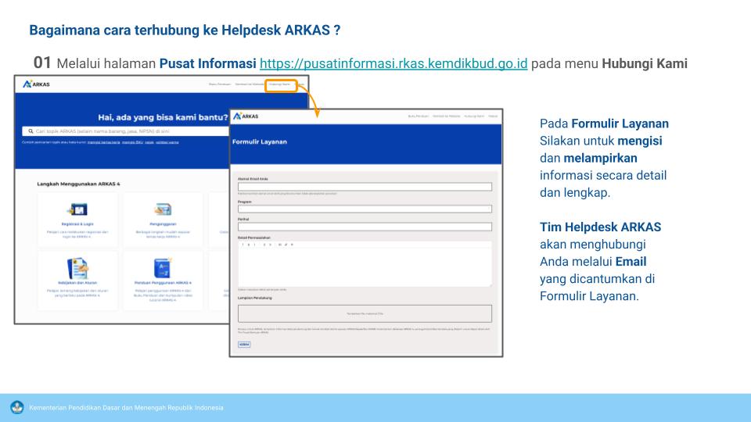Screen dimensions: 751x422
Task: Click the Kementerian Pendidikan logo in footer
Action: pos(17,408)
